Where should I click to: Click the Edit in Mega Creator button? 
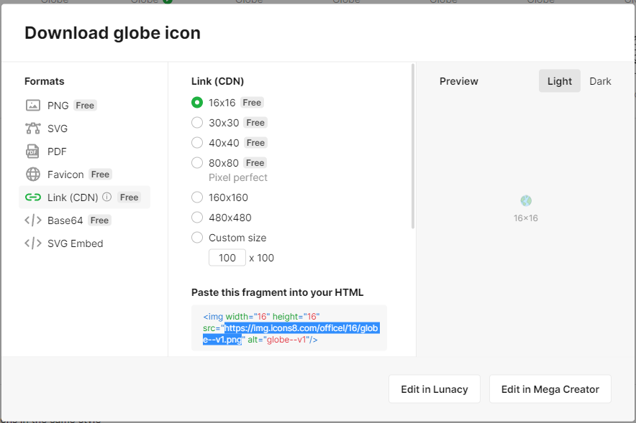click(550, 389)
